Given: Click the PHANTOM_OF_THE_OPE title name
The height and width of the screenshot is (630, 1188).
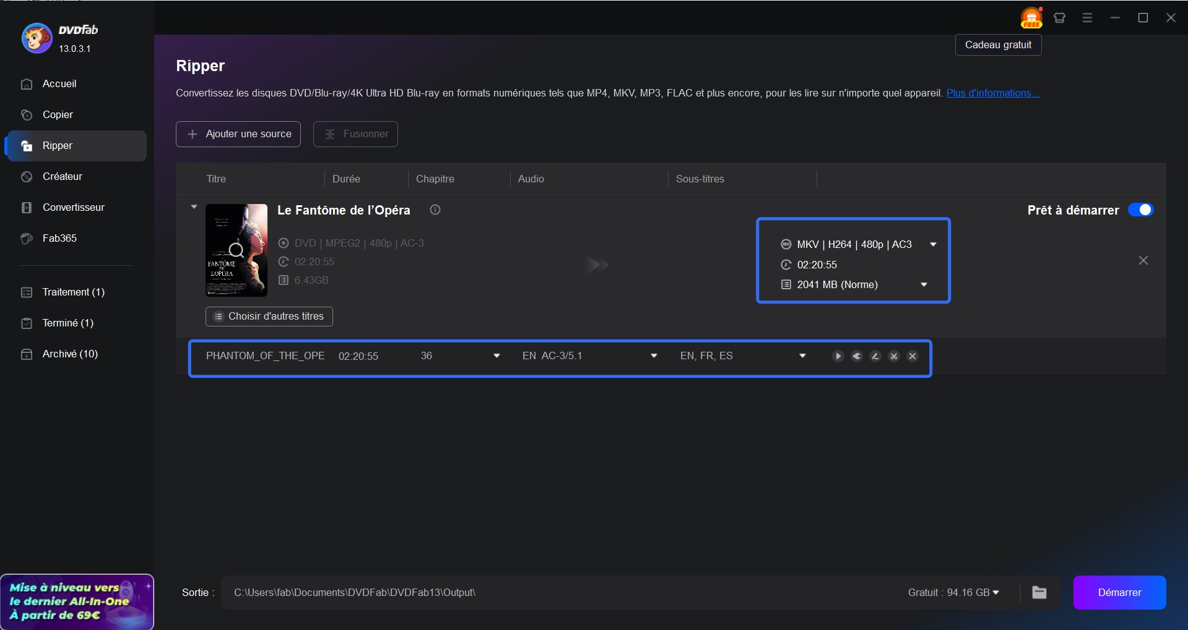Looking at the screenshot, I should (266, 355).
